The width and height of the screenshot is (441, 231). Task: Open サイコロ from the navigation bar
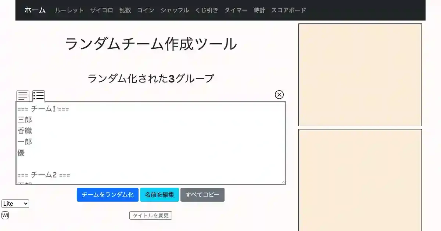click(101, 10)
